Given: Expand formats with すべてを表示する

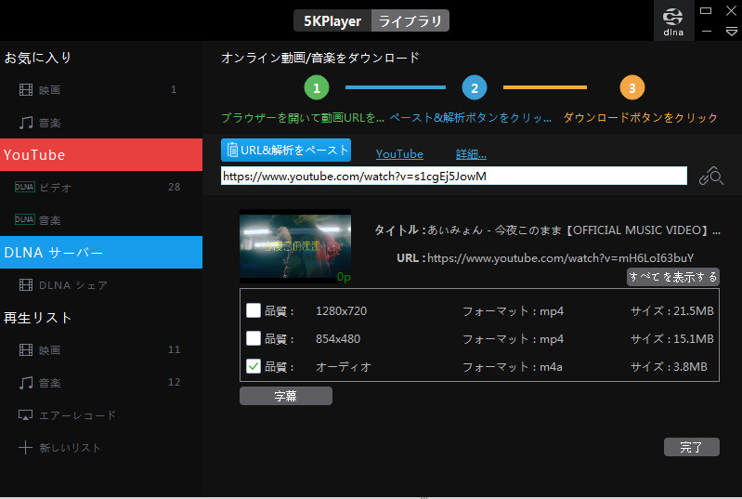Looking at the screenshot, I should (672, 277).
